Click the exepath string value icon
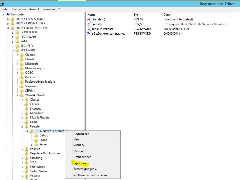Viewport: 240px width, 180px height. tap(89, 24)
